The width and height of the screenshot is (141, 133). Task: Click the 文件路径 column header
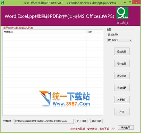pyautogui.click(x=45, y=32)
